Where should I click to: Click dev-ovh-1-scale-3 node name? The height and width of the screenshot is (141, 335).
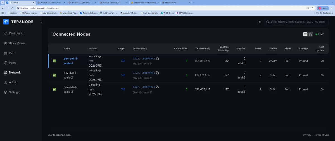tap(70, 89)
